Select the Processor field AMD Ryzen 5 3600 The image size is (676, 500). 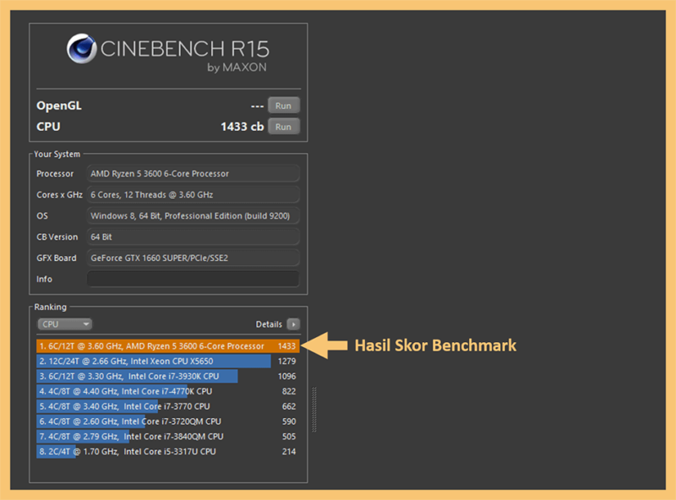tap(193, 174)
